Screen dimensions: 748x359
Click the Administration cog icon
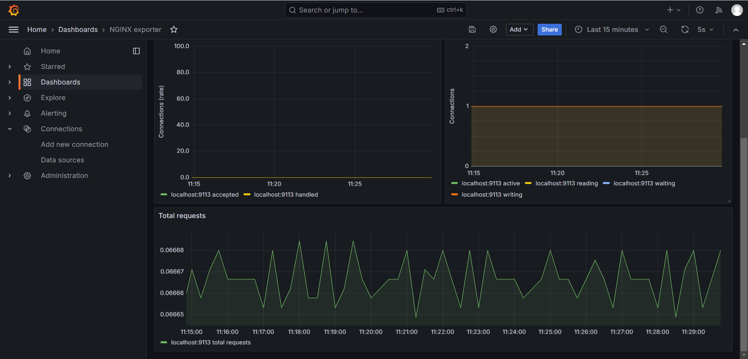[x=27, y=176]
